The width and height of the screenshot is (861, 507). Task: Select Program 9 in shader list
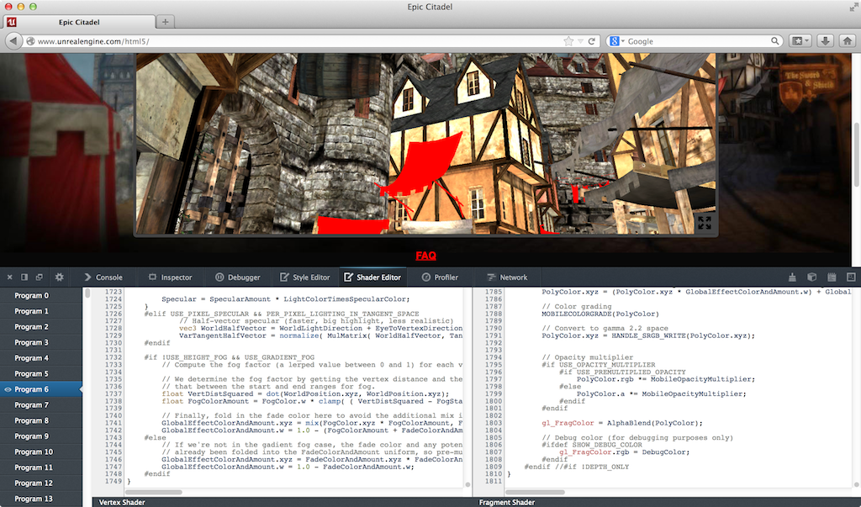(x=41, y=436)
